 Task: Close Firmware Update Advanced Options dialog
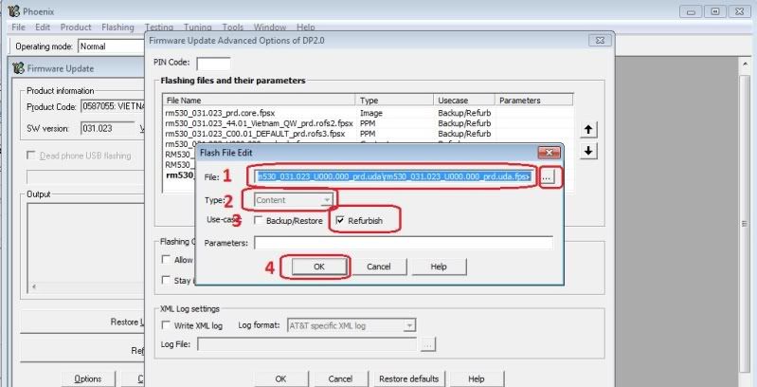pyautogui.click(x=600, y=41)
